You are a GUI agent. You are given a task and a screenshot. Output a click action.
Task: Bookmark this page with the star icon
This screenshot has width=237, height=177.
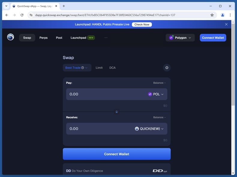pos(212,15)
